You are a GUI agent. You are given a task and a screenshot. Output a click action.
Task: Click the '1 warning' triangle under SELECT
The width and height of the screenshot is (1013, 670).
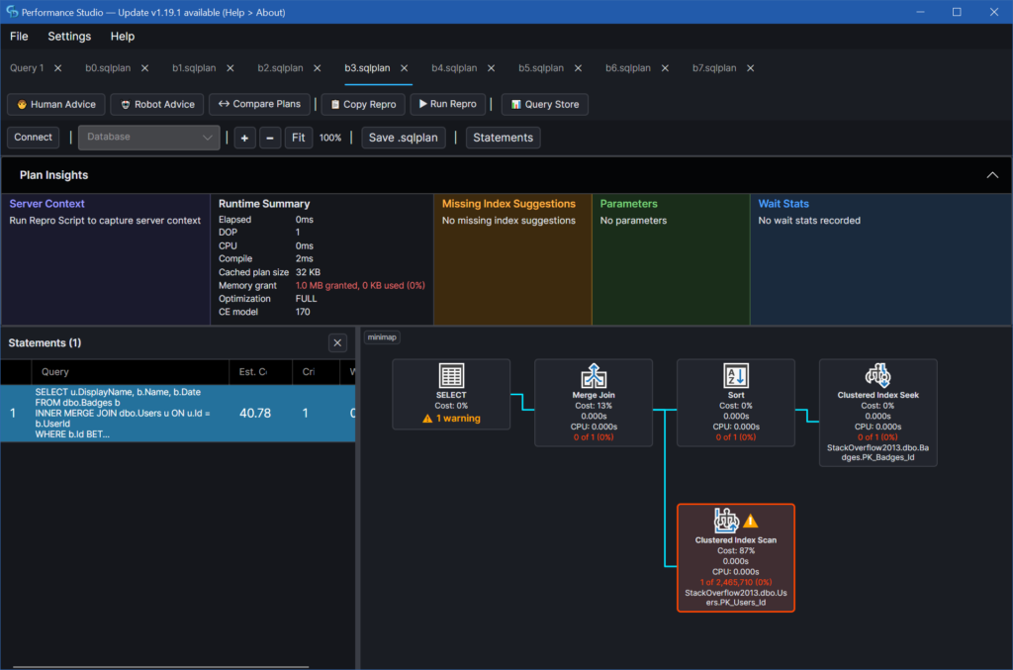click(x=427, y=419)
